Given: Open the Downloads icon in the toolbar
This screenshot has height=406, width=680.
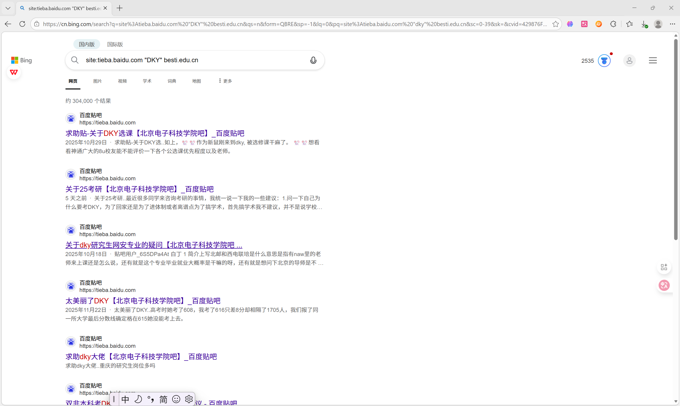Looking at the screenshot, I should coord(644,24).
